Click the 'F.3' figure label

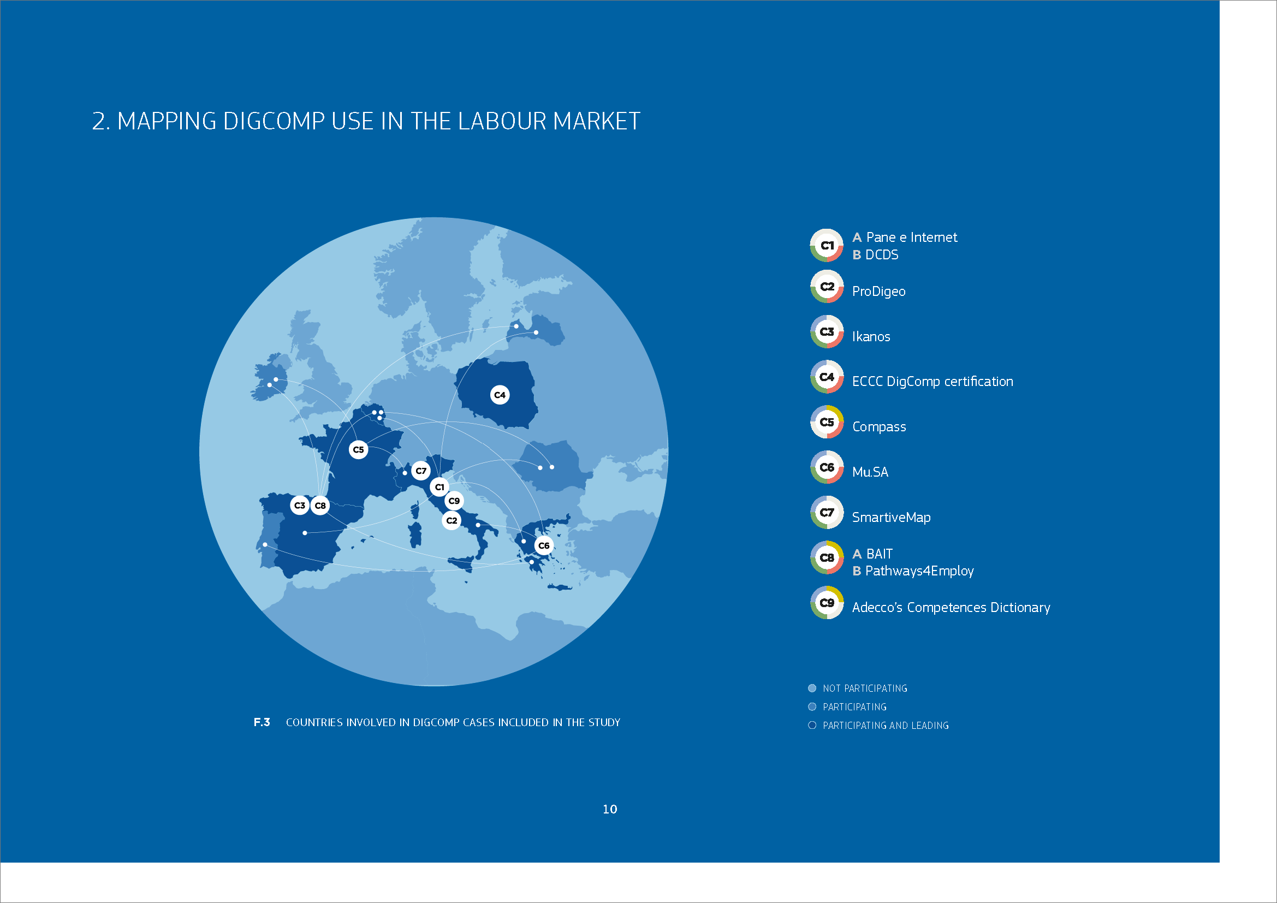[x=262, y=722]
